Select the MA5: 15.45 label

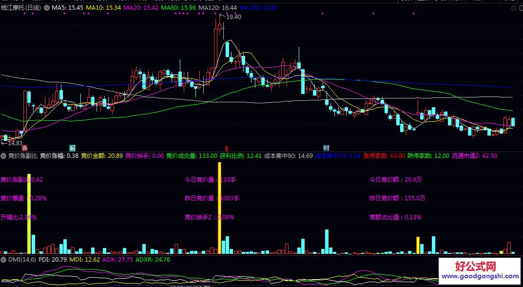tap(67, 8)
